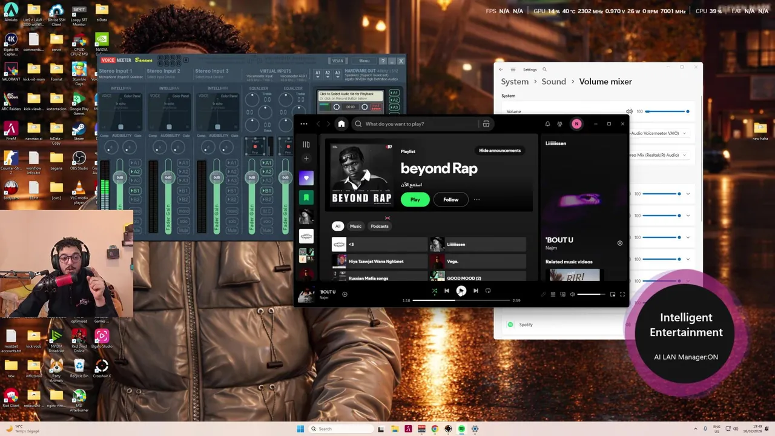Expand Voicemeeter A2 hardware out selector

pyautogui.click(x=328, y=73)
